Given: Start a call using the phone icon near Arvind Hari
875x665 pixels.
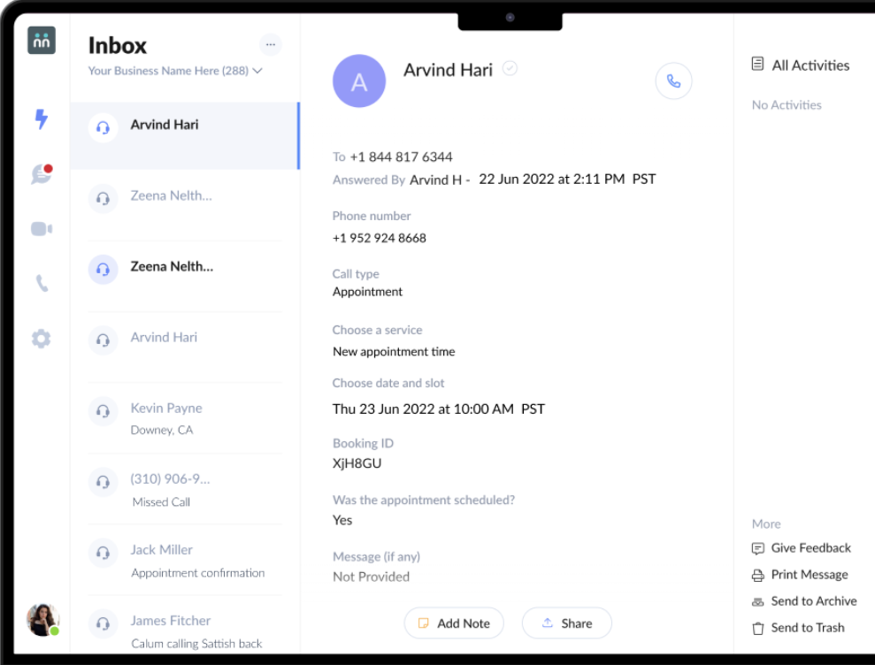Looking at the screenshot, I should [x=673, y=80].
